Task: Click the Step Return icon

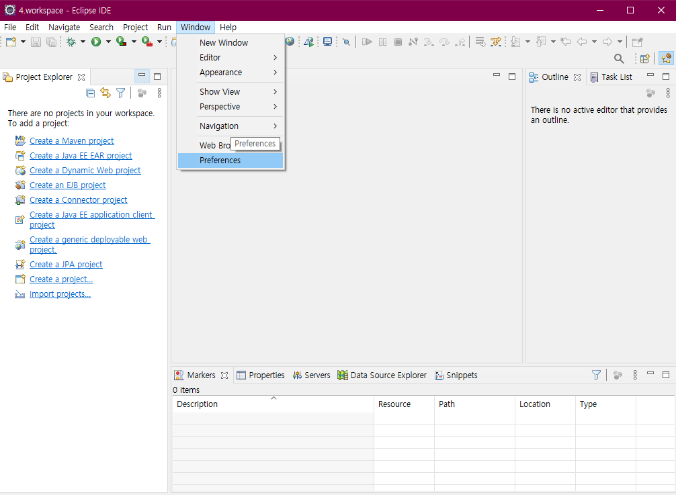Action: 460,42
